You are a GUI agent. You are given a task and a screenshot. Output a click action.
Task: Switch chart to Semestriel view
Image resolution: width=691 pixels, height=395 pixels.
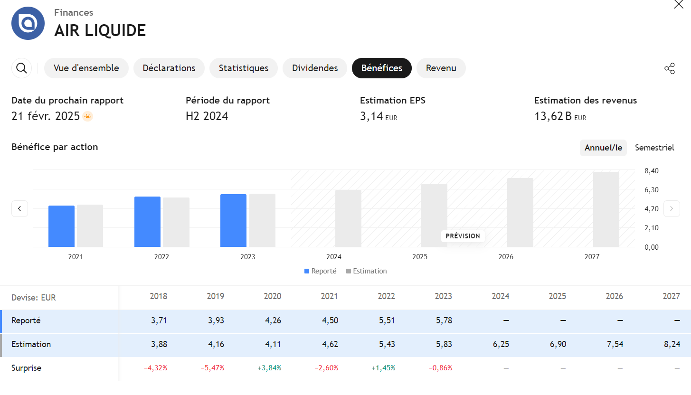[x=654, y=148]
